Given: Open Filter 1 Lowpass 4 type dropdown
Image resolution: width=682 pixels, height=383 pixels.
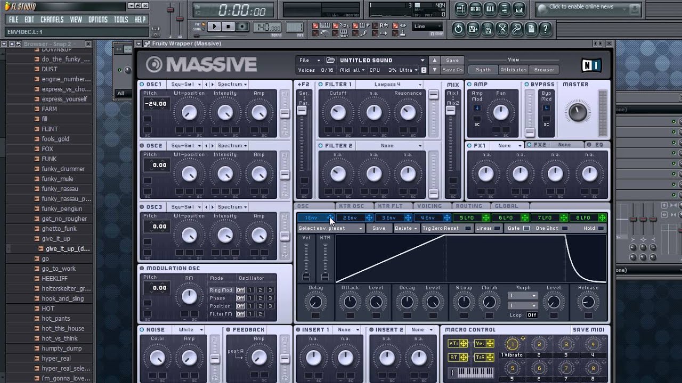Looking at the screenshot, I should point(389,84).
